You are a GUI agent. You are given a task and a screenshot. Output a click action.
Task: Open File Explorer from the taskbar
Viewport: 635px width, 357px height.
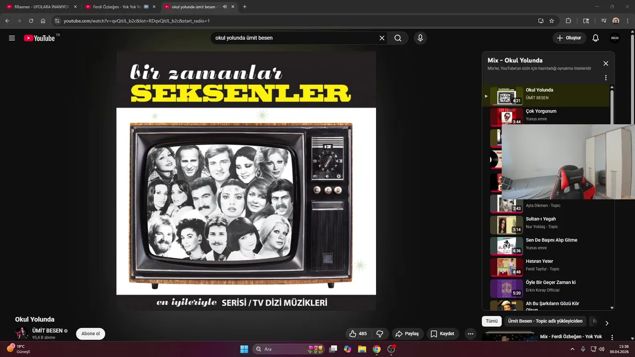[x=362, y=349]
